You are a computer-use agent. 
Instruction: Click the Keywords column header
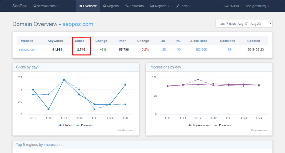pyautogui.click(x=55, y=41)
